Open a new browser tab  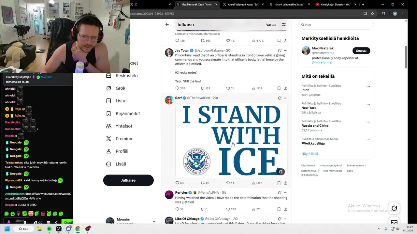(x=363, y=5)
